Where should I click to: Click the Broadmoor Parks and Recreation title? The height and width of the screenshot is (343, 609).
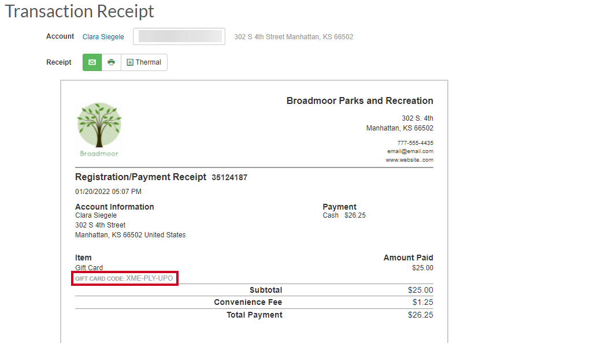(x=359, y=100)
